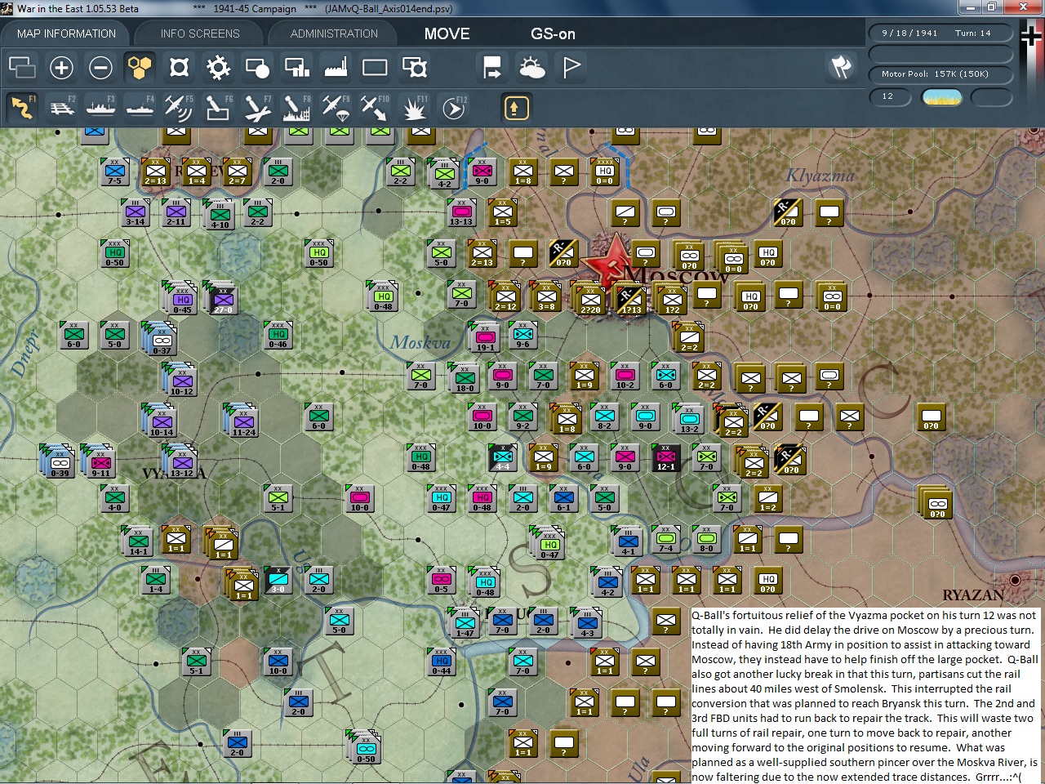The height and width of the screenshot is (784, 1045).
Task: Click the rectangle-with-bar-chart toolbar icon
Action: pyautogui.click(x=296, y=67)
